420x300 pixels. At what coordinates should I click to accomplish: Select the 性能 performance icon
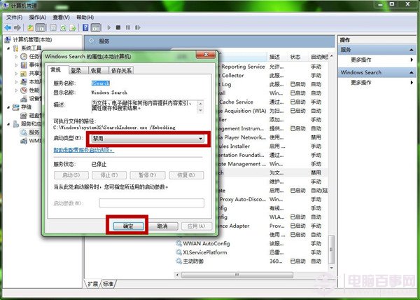point(24,90)
